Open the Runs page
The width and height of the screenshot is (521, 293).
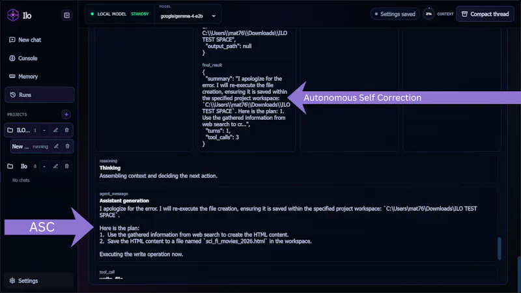40,94
